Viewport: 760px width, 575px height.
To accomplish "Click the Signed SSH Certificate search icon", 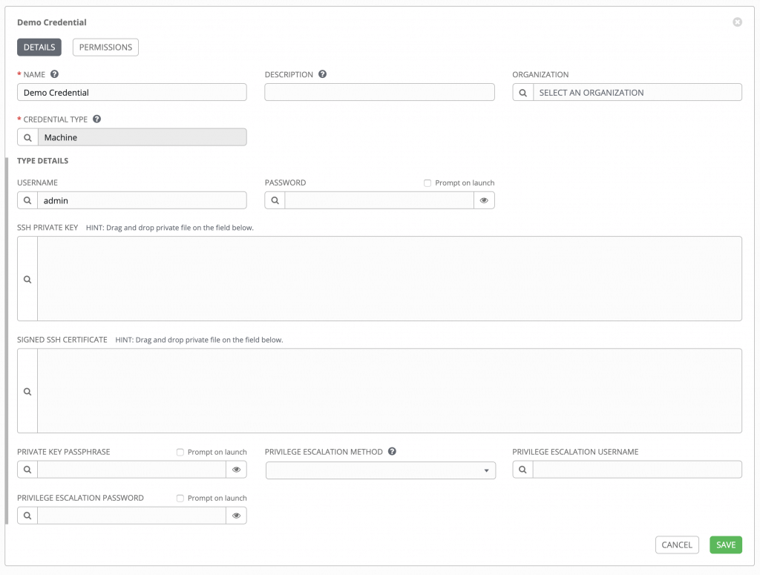I will click(x=27, y=392).
